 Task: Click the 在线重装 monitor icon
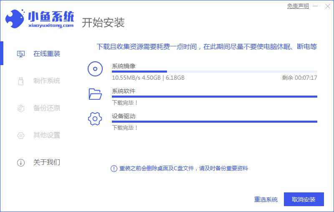21,54
